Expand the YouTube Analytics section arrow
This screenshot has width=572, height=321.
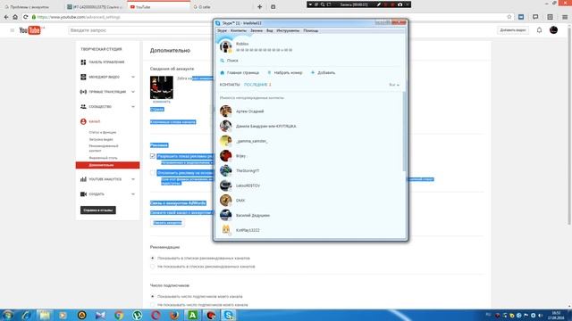click(133, 179)
